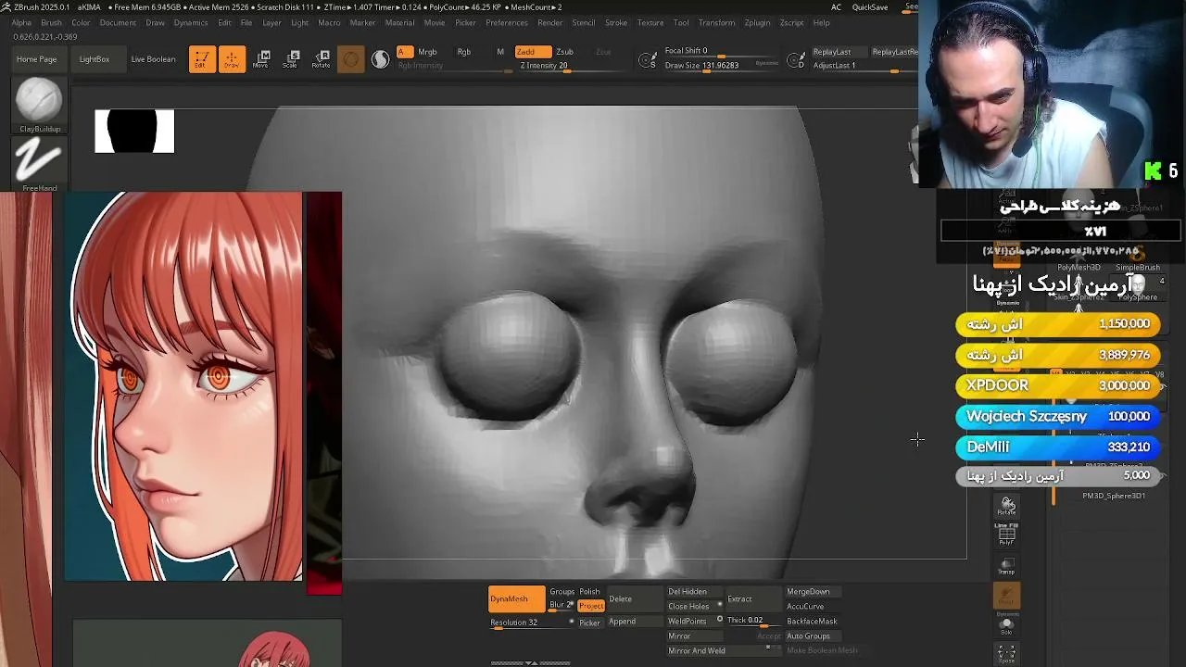The width and height of the screenshot is (1186, 667).
Task: Select the PolySphere tool thumbnail
Action: [1138, 287]
